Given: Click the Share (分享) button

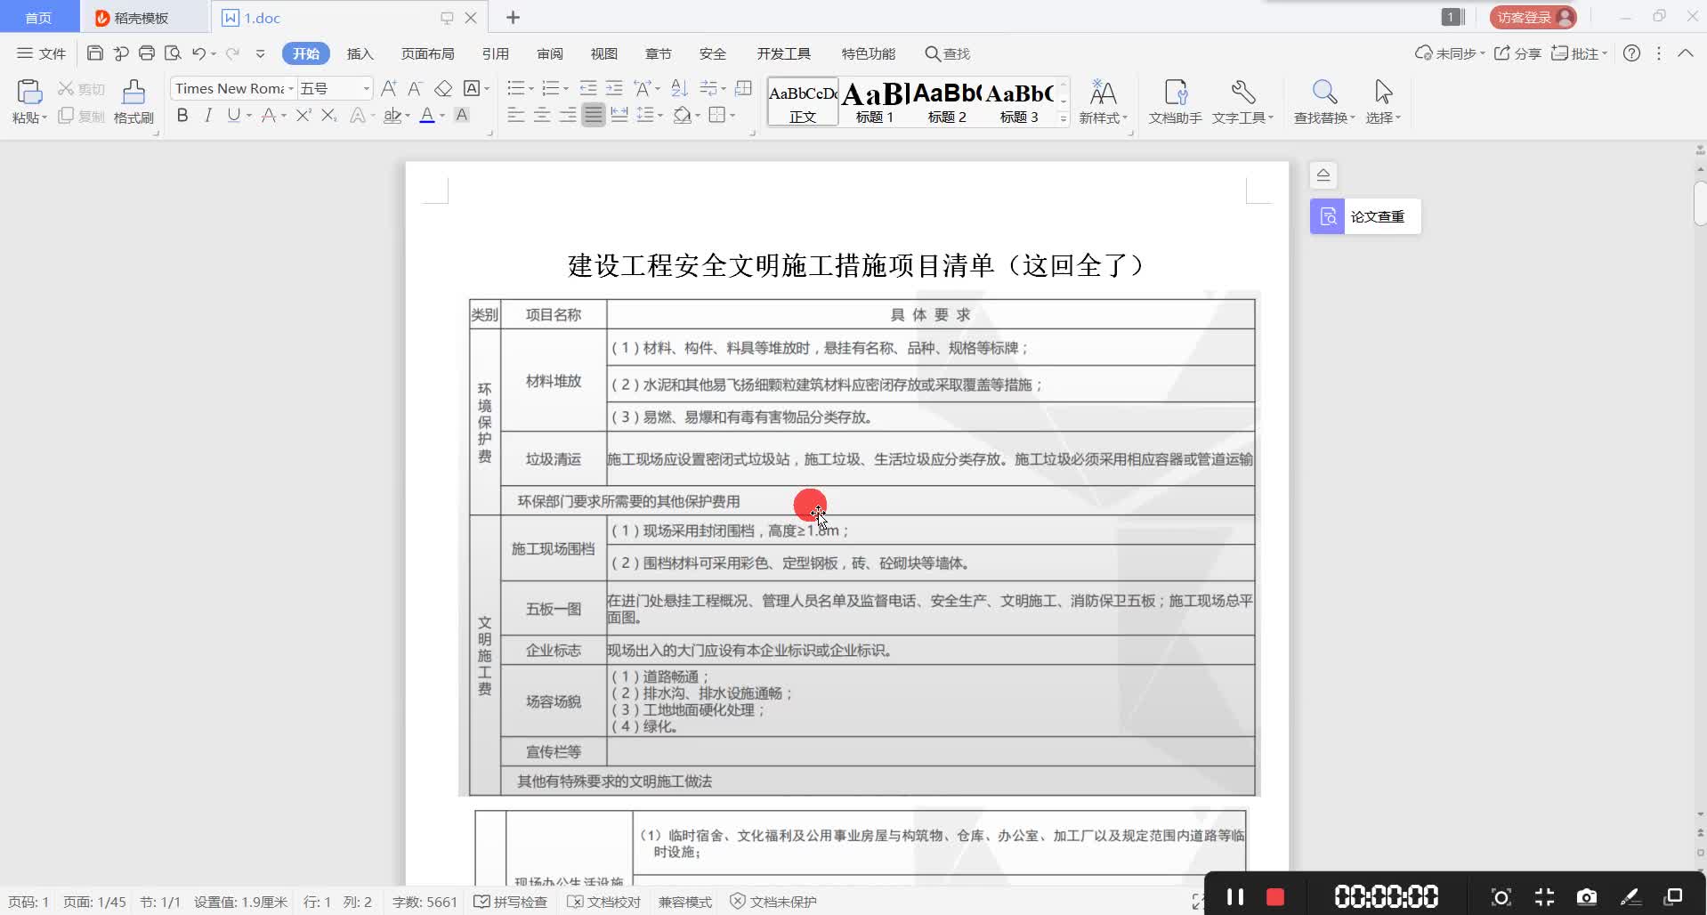Looking at the screenshot, I should 1517,53.
